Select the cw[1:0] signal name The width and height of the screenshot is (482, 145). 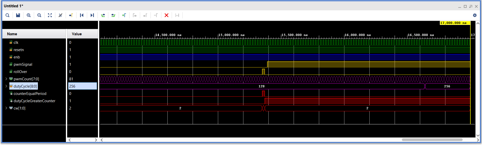tap(19, 108)
